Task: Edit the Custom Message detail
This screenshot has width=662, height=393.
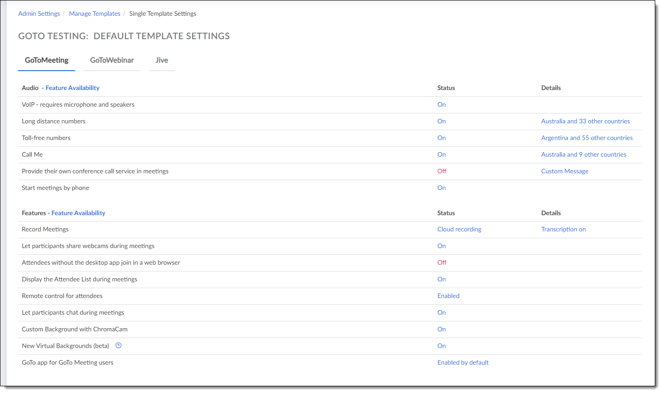Action: point(565,171)
